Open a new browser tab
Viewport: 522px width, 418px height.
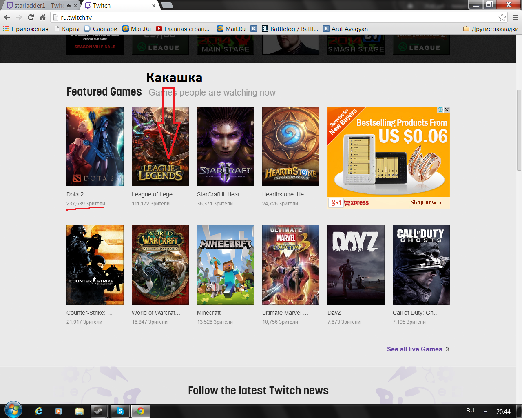coord(167,6)
